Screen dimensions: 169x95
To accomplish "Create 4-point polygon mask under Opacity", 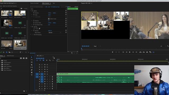I will (37, 28).
